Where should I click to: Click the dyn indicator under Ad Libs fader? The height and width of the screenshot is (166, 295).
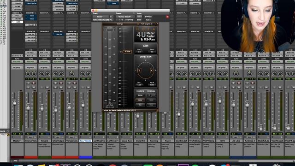(236, 137)
